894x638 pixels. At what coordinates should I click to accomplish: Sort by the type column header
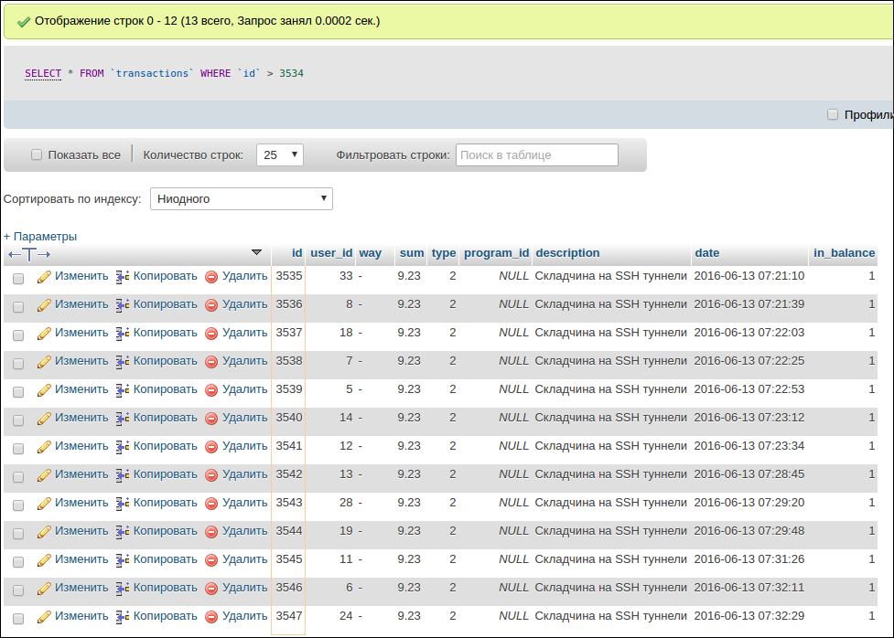(444, 253)
